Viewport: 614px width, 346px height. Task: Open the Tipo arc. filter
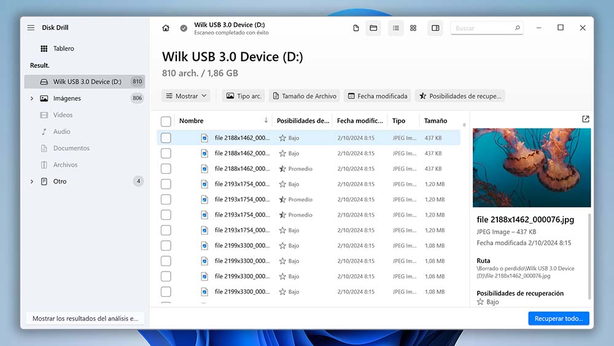pos(244,96)
